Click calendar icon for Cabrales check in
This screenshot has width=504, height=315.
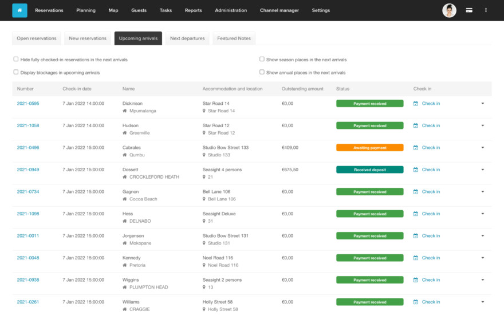[416, 148]
